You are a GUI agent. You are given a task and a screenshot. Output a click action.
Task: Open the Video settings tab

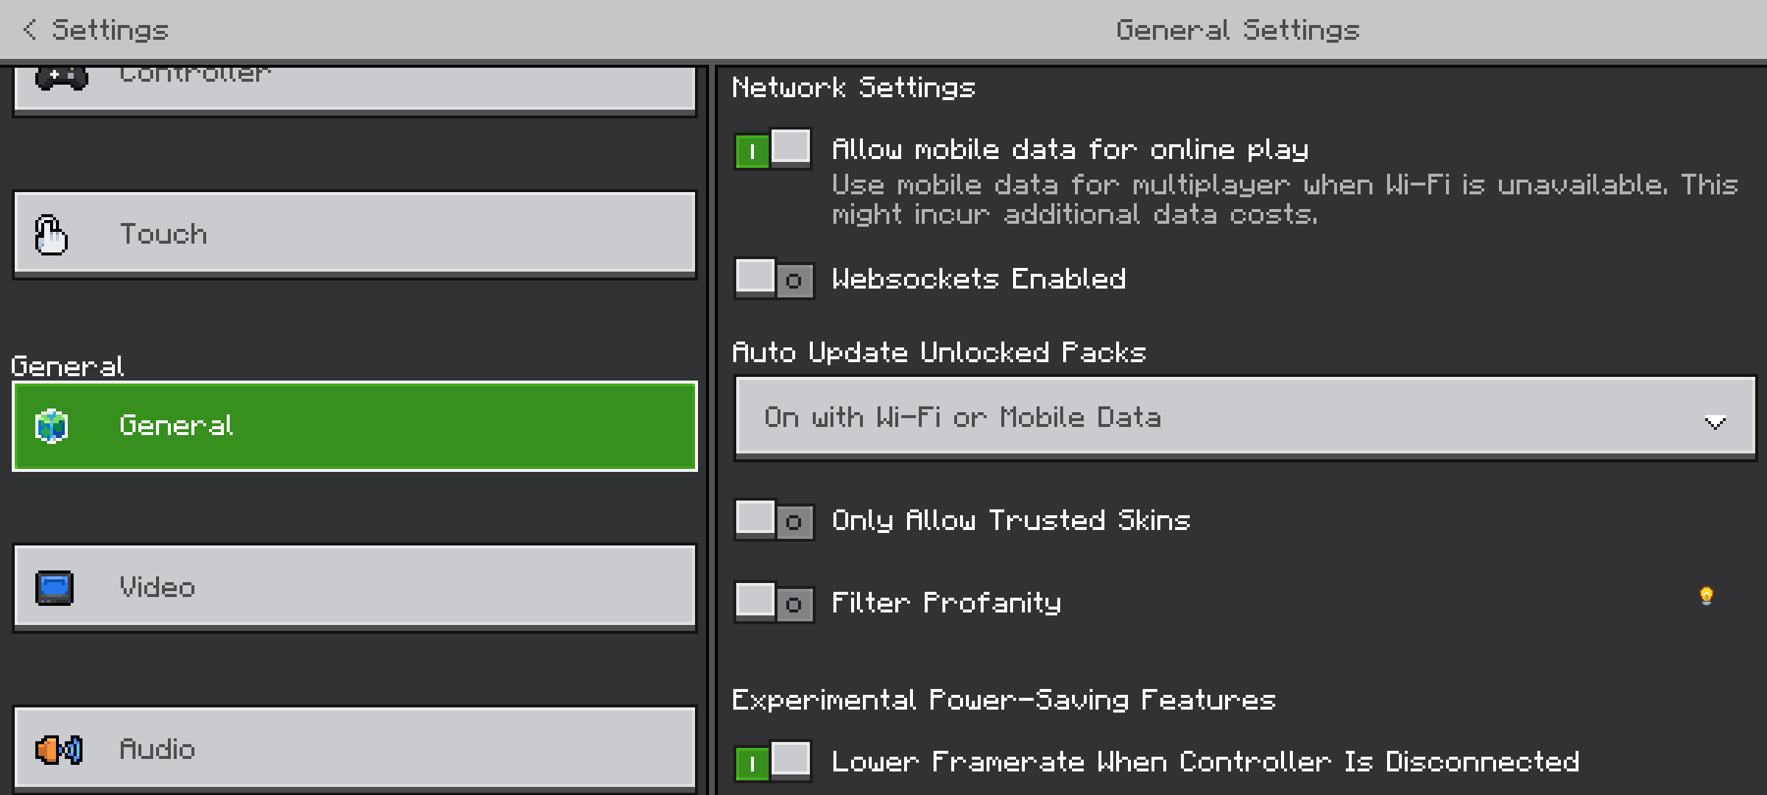[x=353, y=587]
